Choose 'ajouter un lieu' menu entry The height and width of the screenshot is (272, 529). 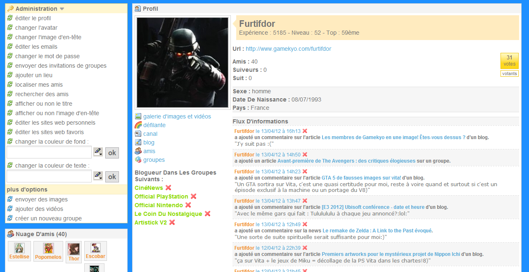point(34,75)
